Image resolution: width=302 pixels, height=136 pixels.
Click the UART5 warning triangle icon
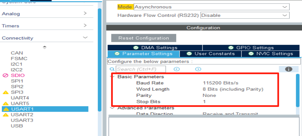(x=5, y=103)
